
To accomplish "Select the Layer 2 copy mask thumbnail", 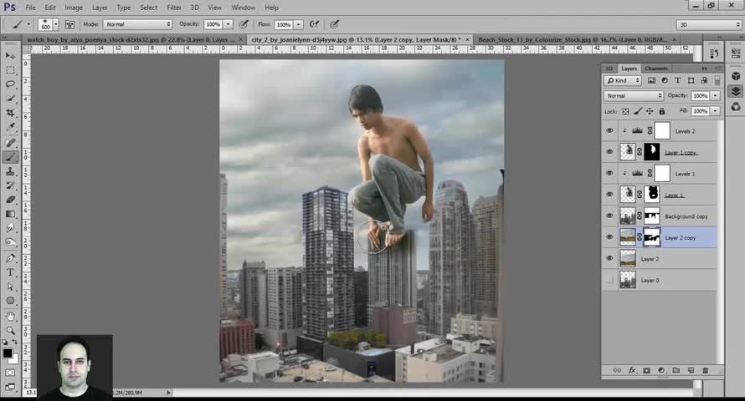I will (652, 237).
